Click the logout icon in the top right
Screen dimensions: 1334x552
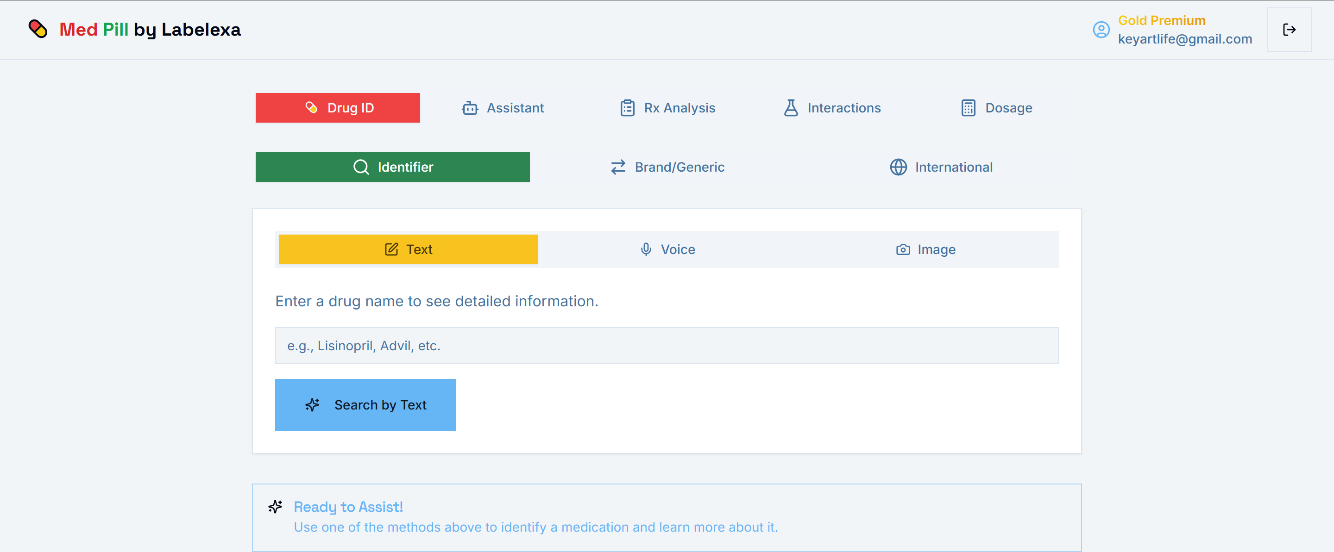(x=1290, y=30)
